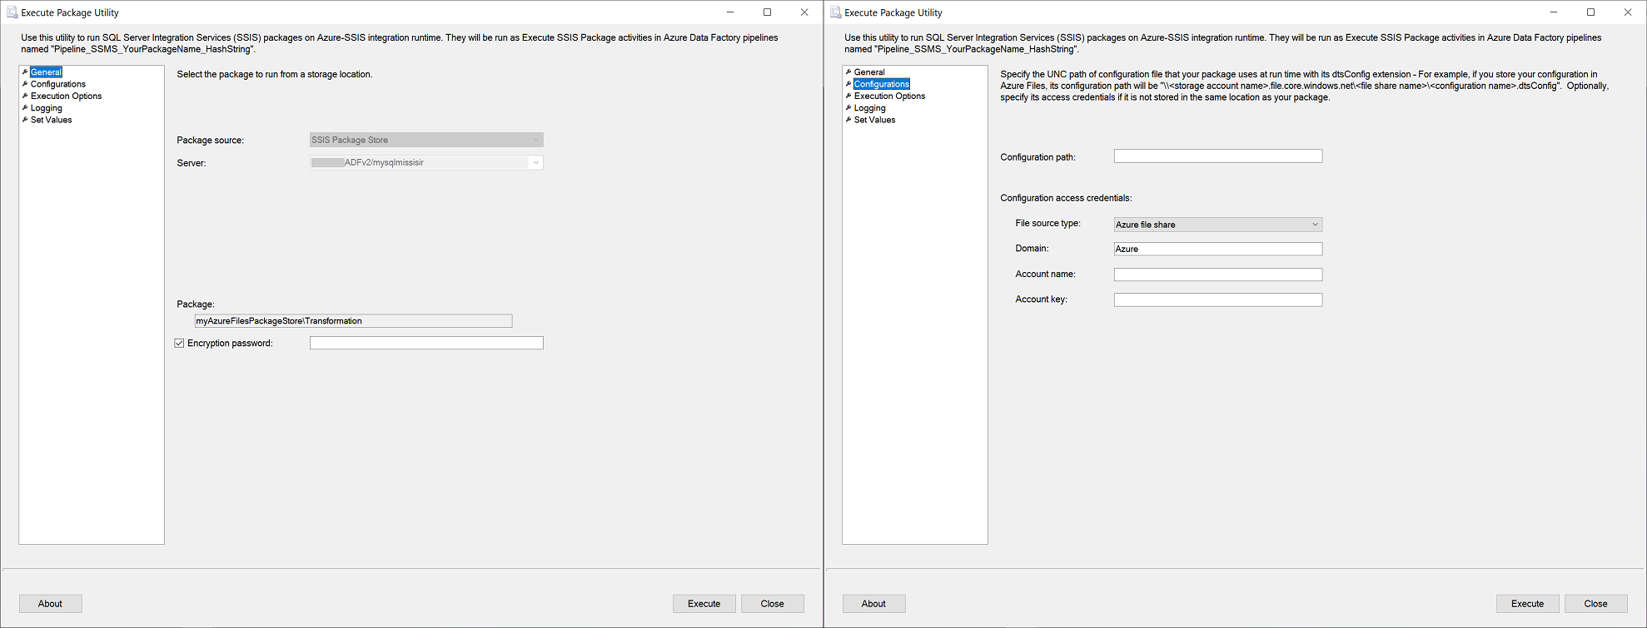
Task: Click the Account key field
Action: (x=1218, y=299)
